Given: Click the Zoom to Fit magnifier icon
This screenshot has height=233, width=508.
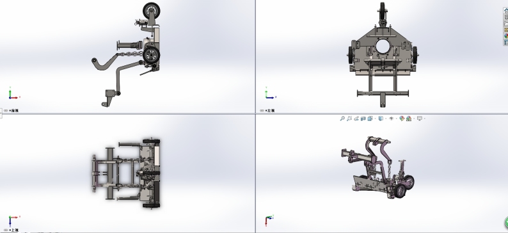Looking at the screenshot, I should pyautogui.click(x=342, y=118).
